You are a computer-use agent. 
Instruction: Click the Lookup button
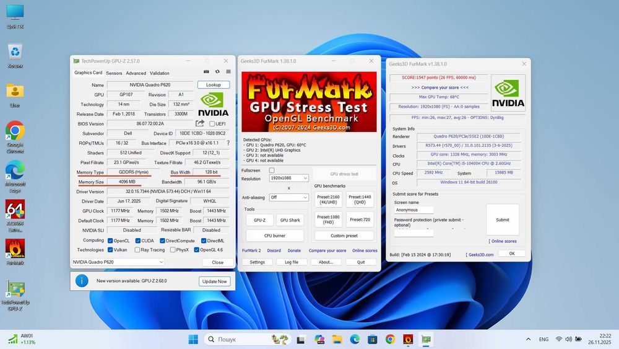click(214, 84)
